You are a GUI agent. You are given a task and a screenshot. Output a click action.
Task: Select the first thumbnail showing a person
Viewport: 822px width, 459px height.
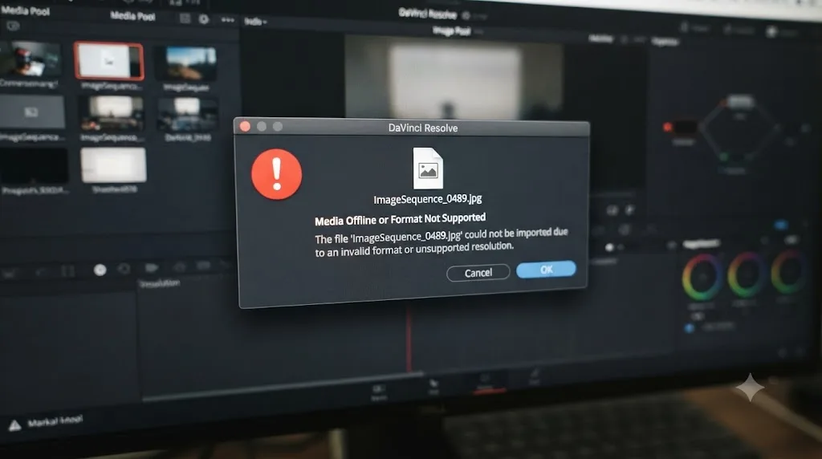click(x=30, y=59)
